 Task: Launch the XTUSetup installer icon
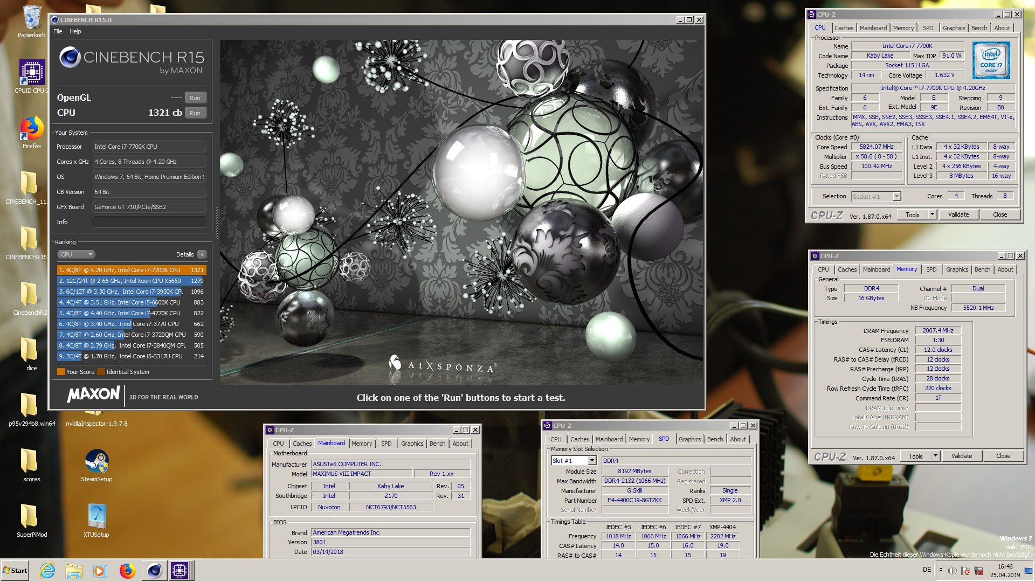96,521
